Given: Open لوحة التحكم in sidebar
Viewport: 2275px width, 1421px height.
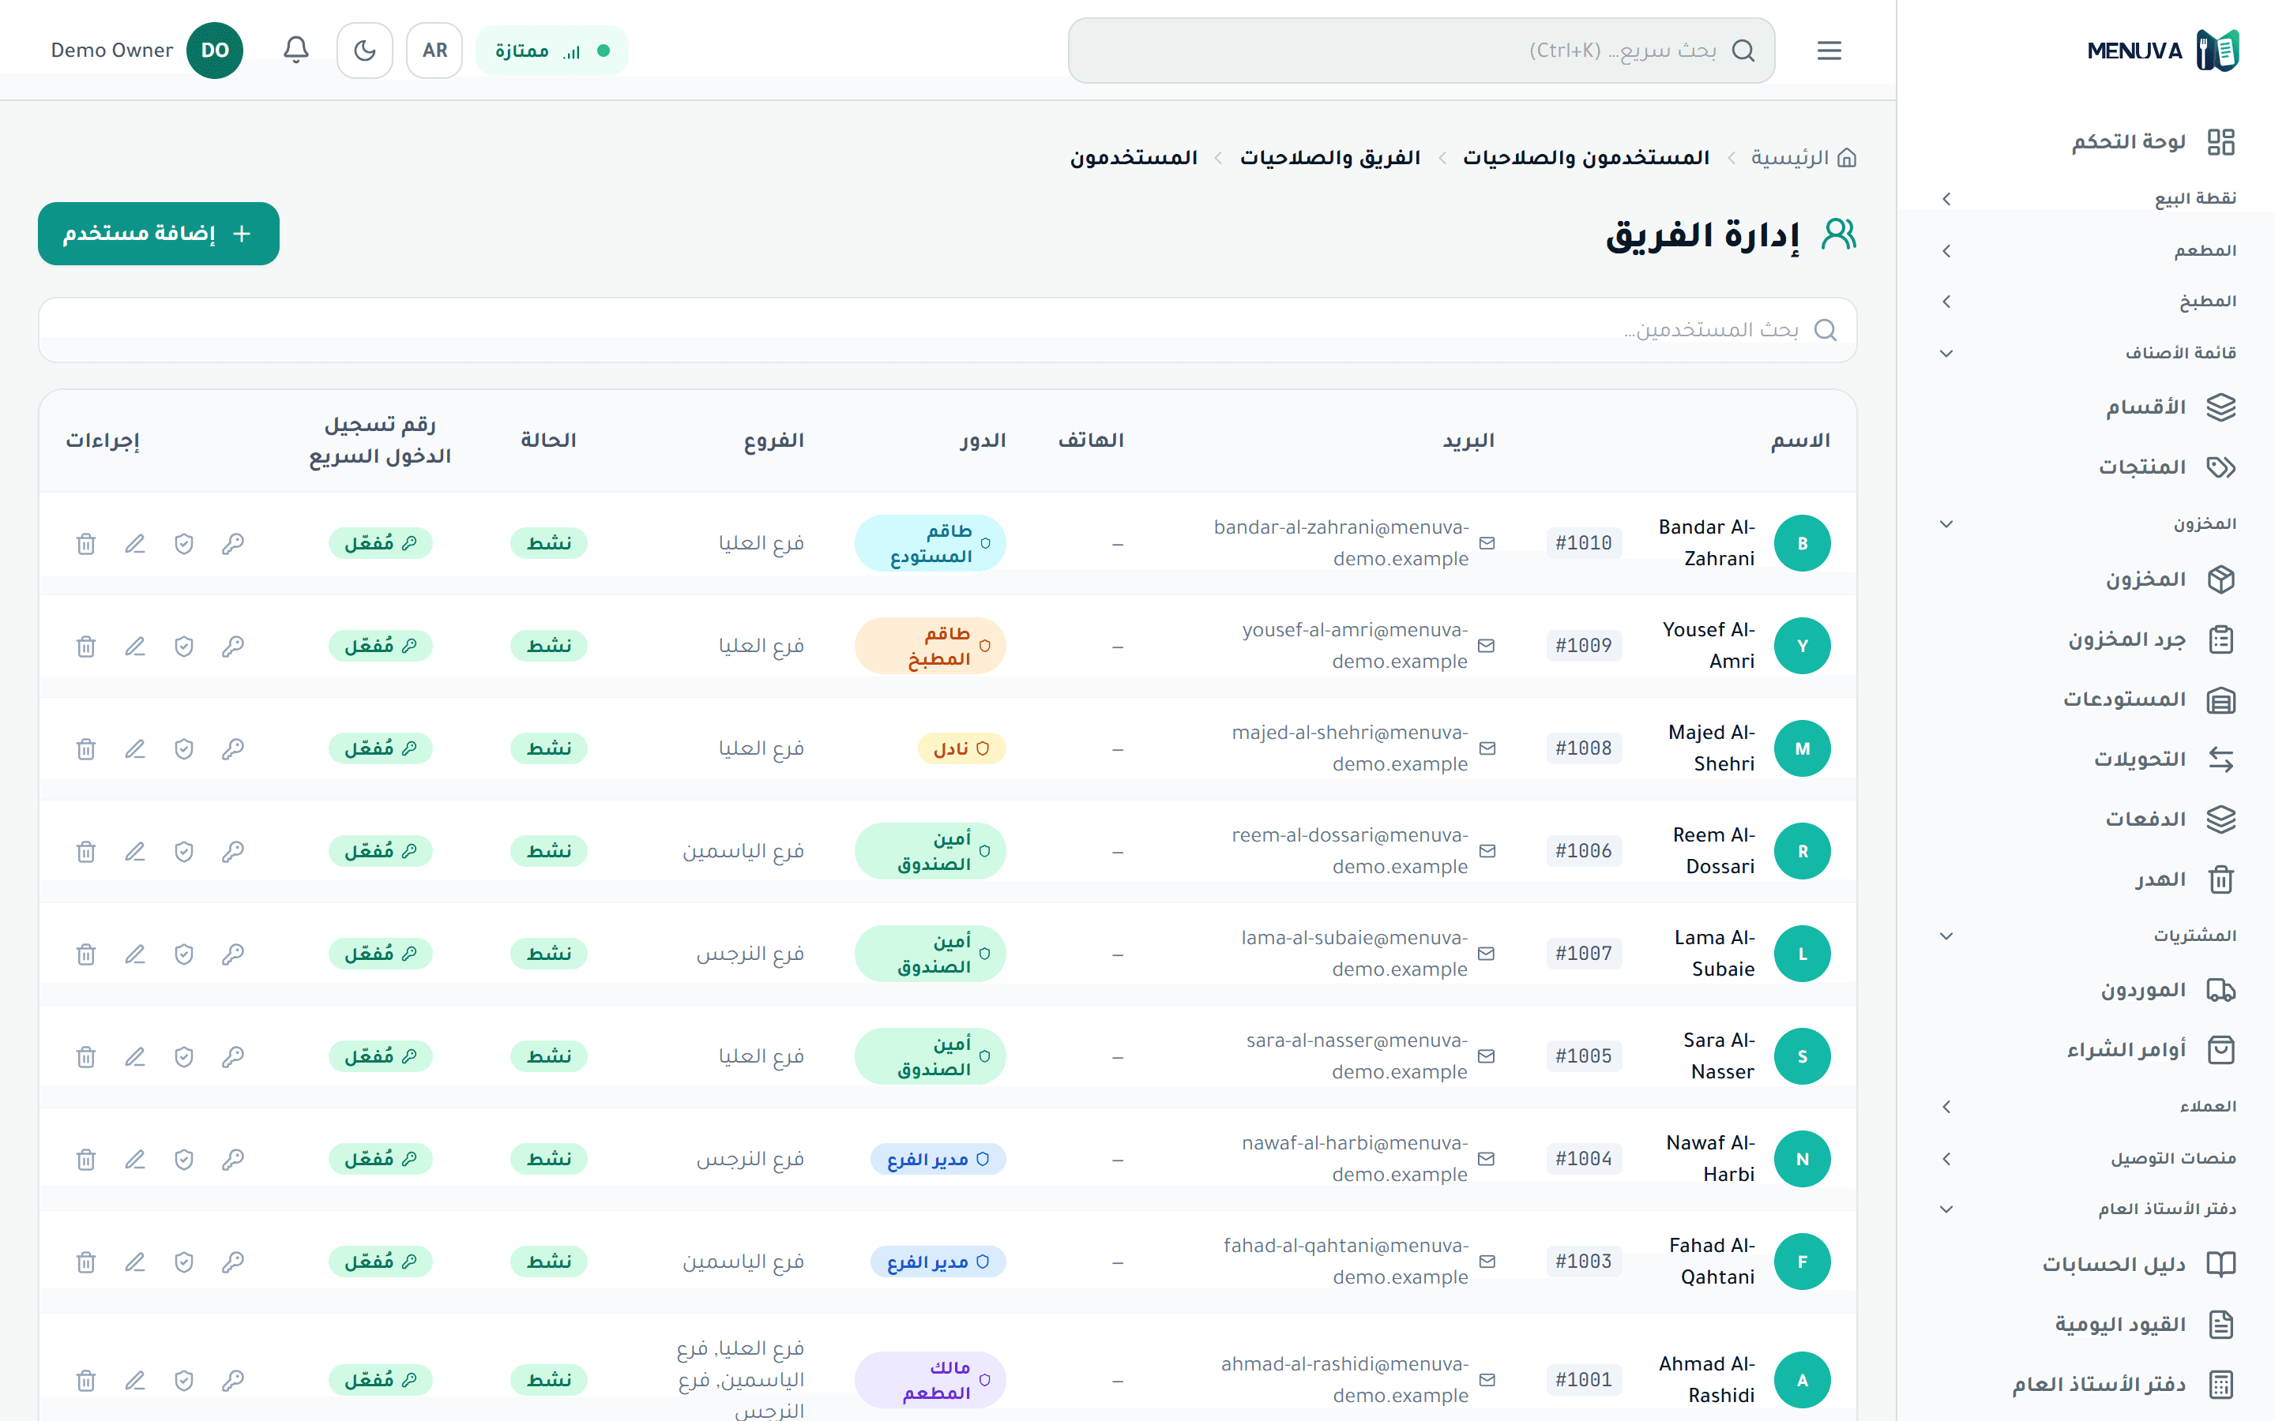Looking at the screenshot, I should 2087,142.
